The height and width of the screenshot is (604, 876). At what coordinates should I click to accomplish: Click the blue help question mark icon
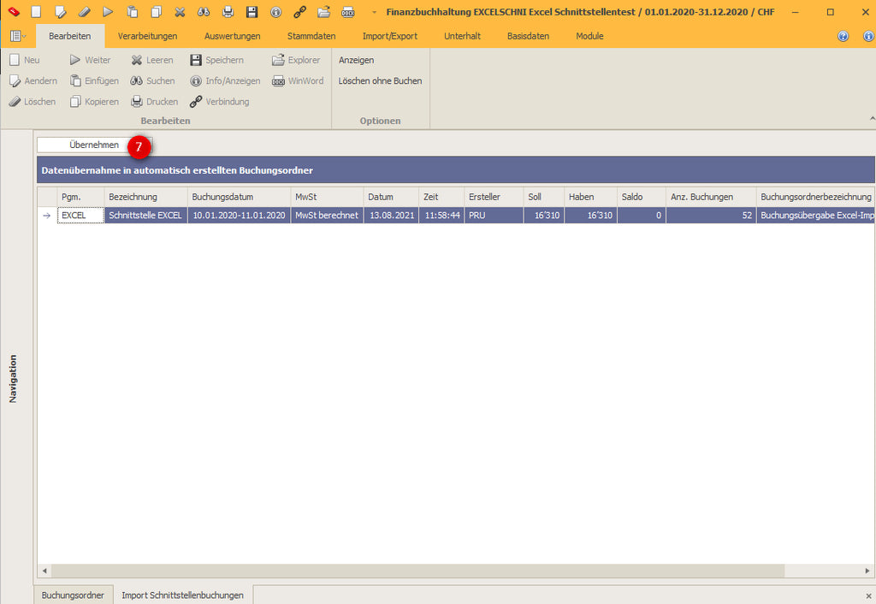(x=843, y=36)
